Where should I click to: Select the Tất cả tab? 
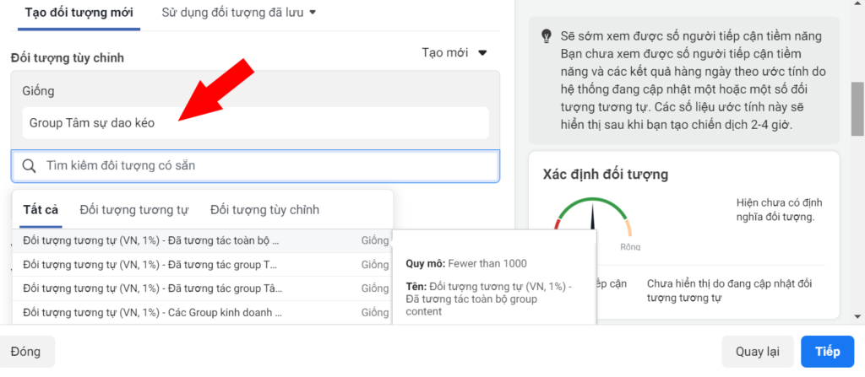pyautogui.click(x=41, y=210)
